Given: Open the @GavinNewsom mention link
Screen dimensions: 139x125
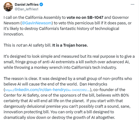Looking at the screenshot, I should pyautogui.click(x=37, y=23).
